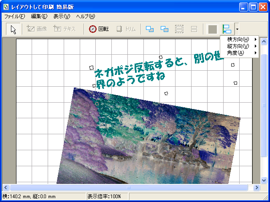Image resolution: width=270 pixels, height=202 pixels.
Task: Click the application icon in title bar
Action: 6,7
